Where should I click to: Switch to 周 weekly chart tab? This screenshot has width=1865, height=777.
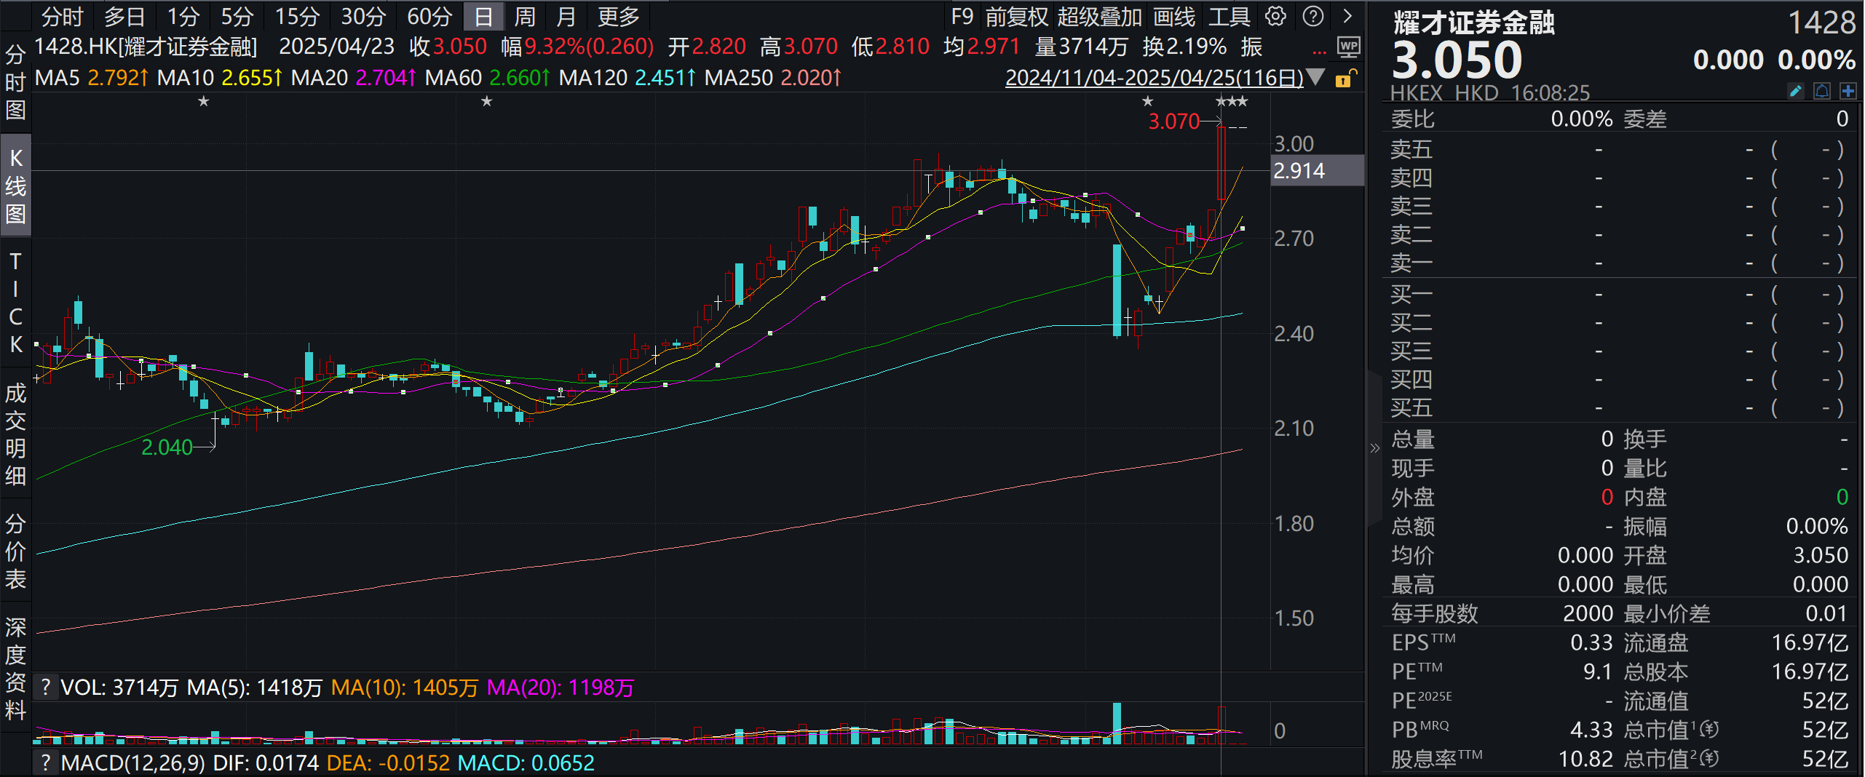[524, 16]
